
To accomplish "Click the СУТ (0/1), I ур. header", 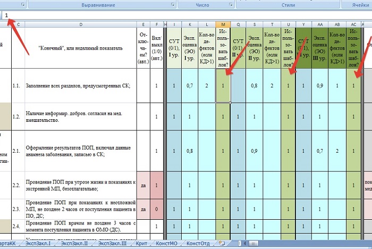I will (174, 48).
